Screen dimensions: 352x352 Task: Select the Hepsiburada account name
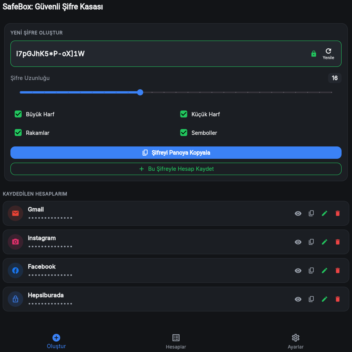(46, 295)
